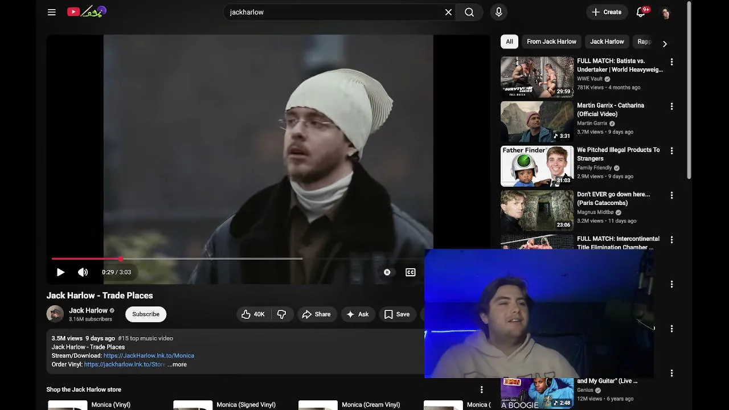This screenshot has height=410, width=729.
Task: Select the All filter chip
Action: coord(509,42)
